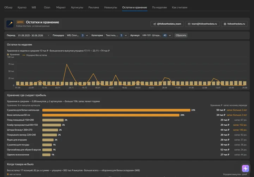The image size is (254, 177).
Task: Click the 22% label of top bar
Action: (x=193, y=110)
